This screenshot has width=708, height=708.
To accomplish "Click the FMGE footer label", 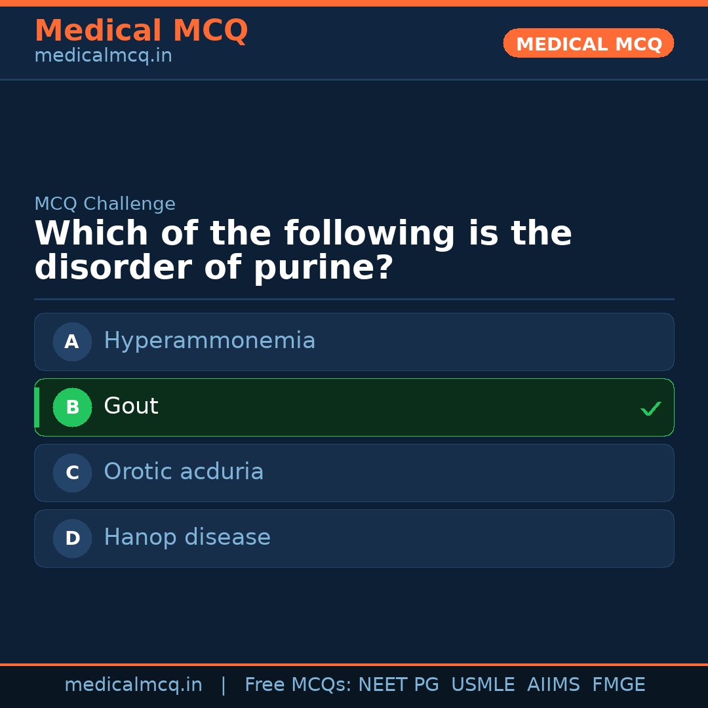I will coord(618,684).
